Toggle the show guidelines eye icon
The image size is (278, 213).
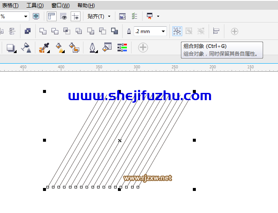(x=75, y=17)
